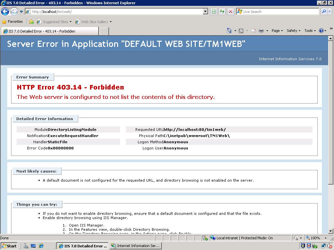Open the search provider options dropdown
This screenshot has height=250, width=334.
[329, 11]
